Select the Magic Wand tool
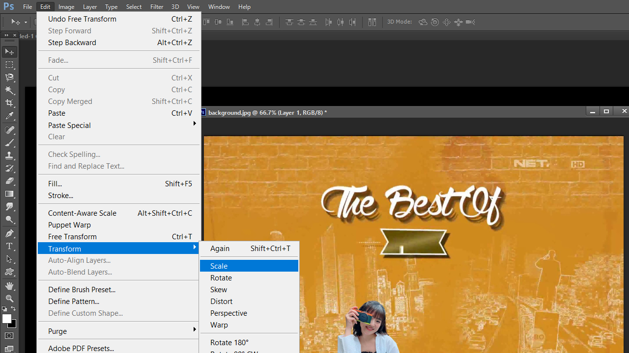629x353 pixels. 9,90
